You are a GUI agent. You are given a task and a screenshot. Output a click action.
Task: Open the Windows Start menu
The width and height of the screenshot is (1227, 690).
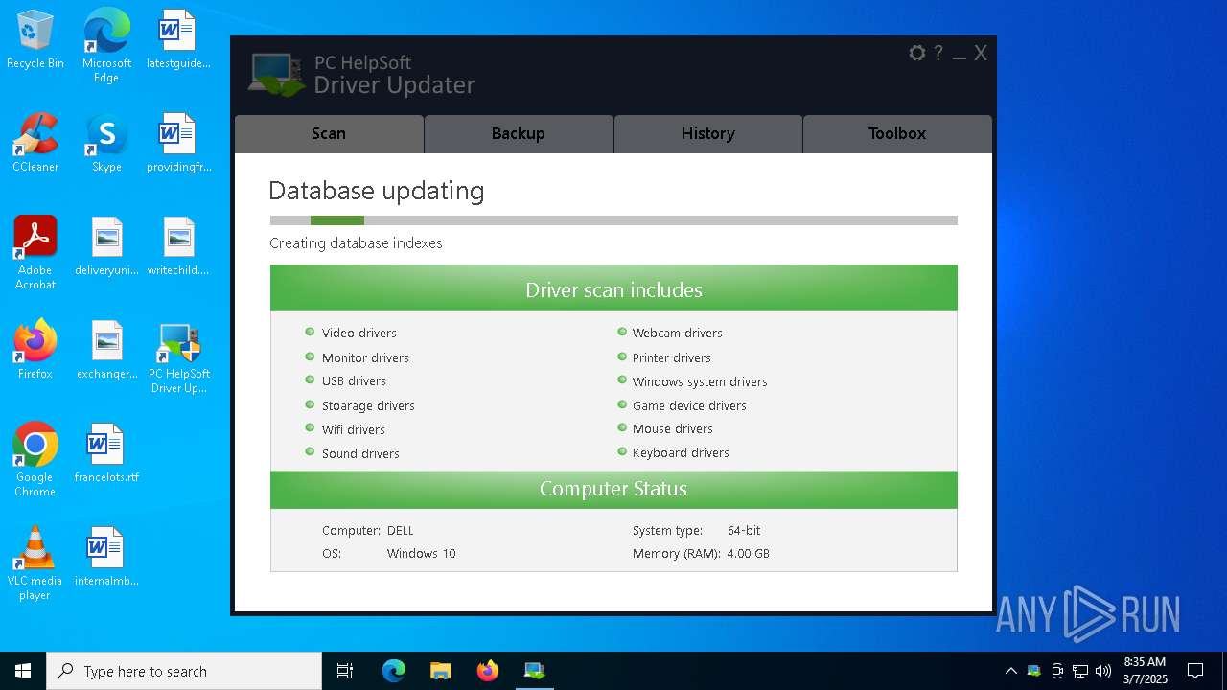tap(23, 671)
